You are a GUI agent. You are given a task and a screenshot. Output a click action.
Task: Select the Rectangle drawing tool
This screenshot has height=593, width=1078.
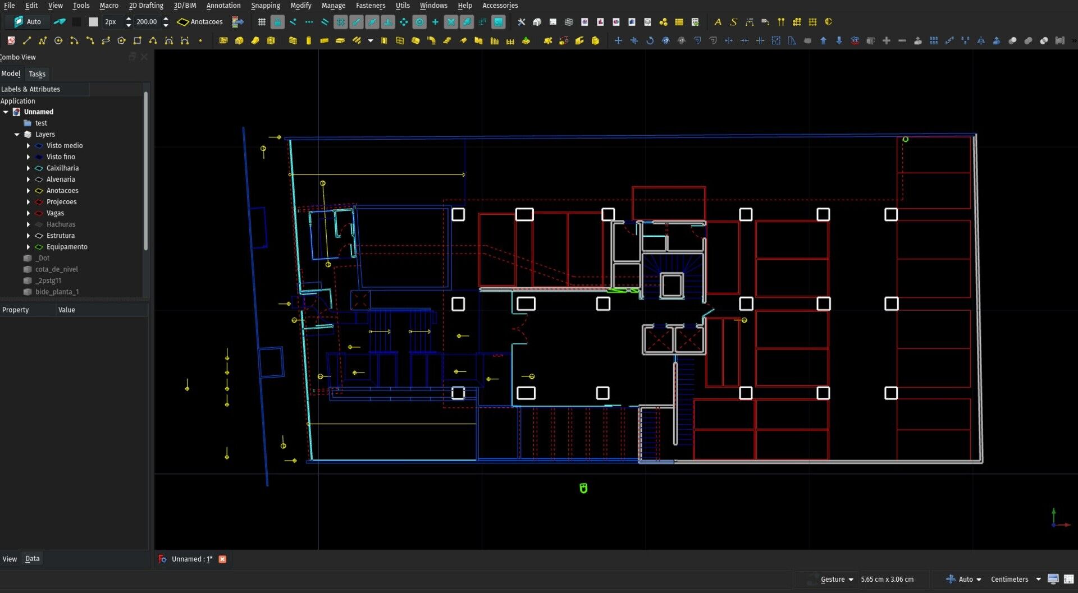coord(137,40)
